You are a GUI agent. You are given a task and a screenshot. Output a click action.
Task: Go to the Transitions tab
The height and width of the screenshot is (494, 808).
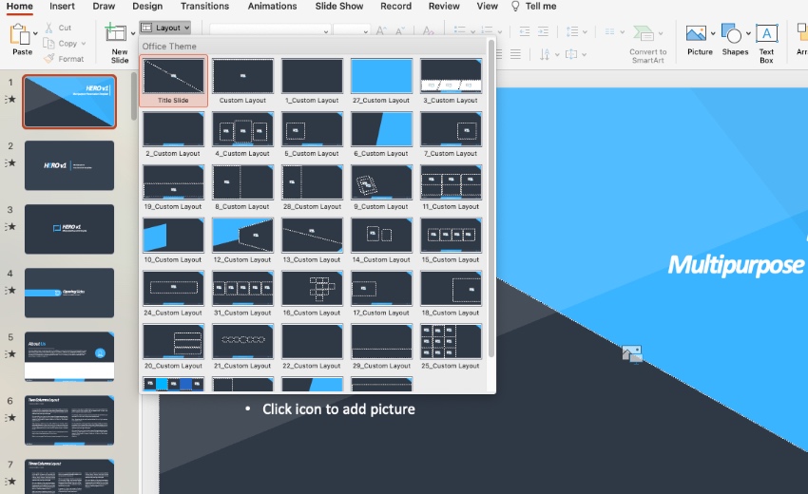(x=204, y=7)
